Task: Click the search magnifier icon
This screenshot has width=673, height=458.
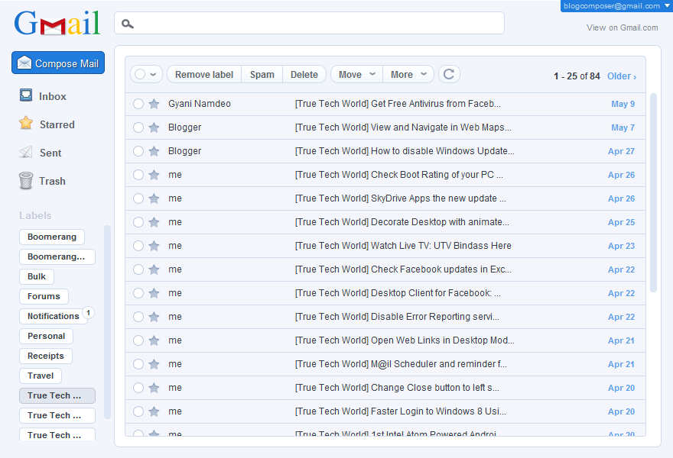Action: [128, 24]
